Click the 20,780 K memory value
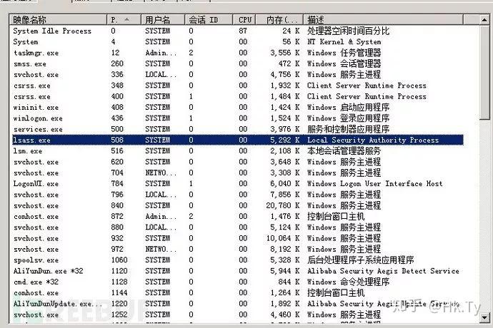The height and width of the screenshot is (328, 493). pos(283,205)
